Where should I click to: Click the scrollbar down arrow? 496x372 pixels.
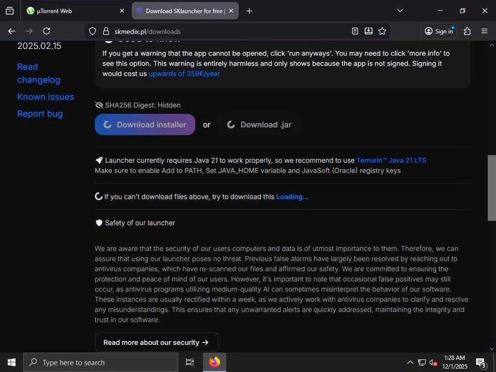tap(492, 349)
